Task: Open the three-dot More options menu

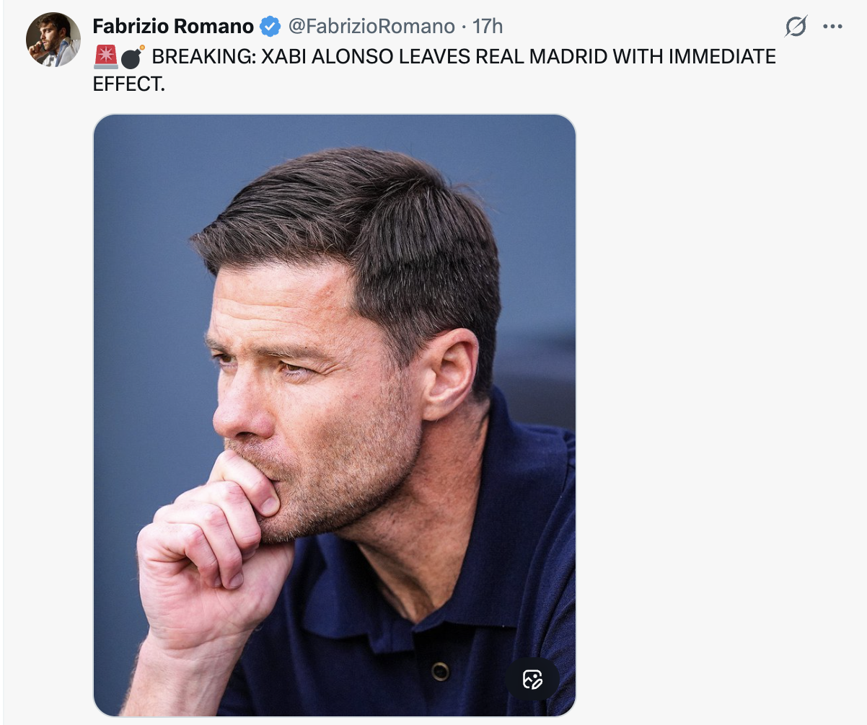Action: tap(832, 27)
